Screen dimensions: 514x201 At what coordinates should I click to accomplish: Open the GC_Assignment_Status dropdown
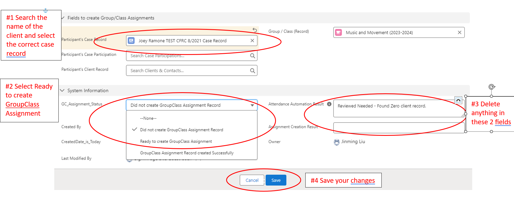point(192,105)
